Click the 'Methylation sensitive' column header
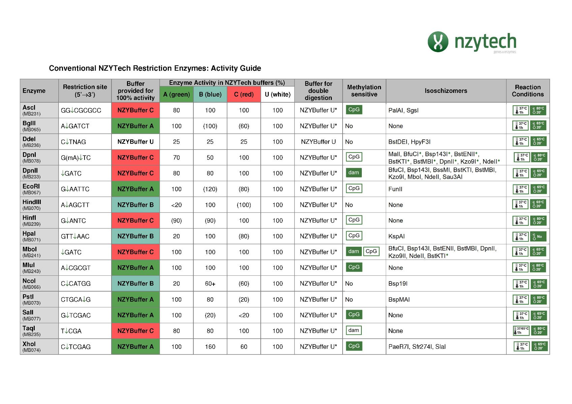This screenshot has width=572, height=404. click(364, 91)
